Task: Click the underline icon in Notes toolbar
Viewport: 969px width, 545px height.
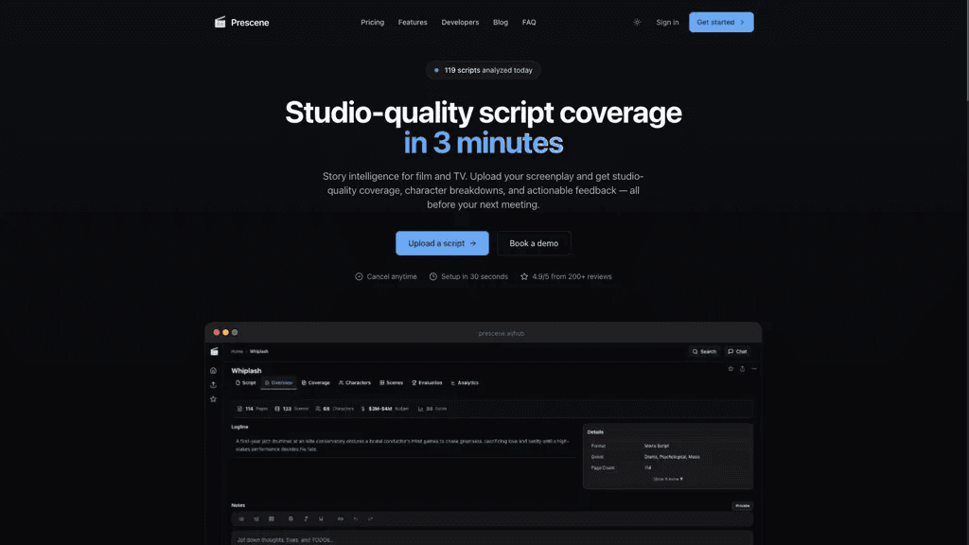Action: (x=321, y=519)
